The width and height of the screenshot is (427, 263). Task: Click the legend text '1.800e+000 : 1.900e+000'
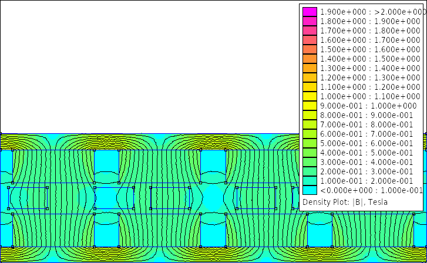pos(370,21)
